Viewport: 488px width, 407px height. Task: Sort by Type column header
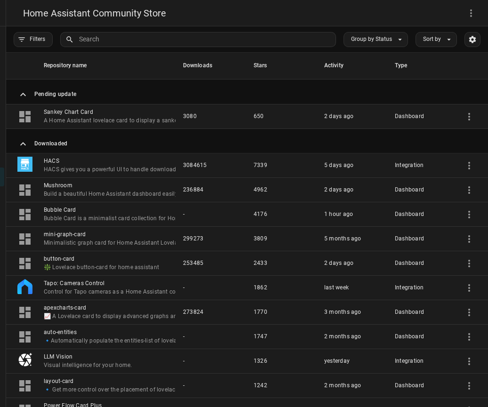point(401,65)
